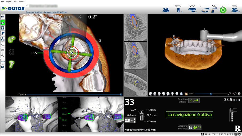Take a screenshot with camera icon
This screenshot has height=136, width=242.
(x=3, y=67)
